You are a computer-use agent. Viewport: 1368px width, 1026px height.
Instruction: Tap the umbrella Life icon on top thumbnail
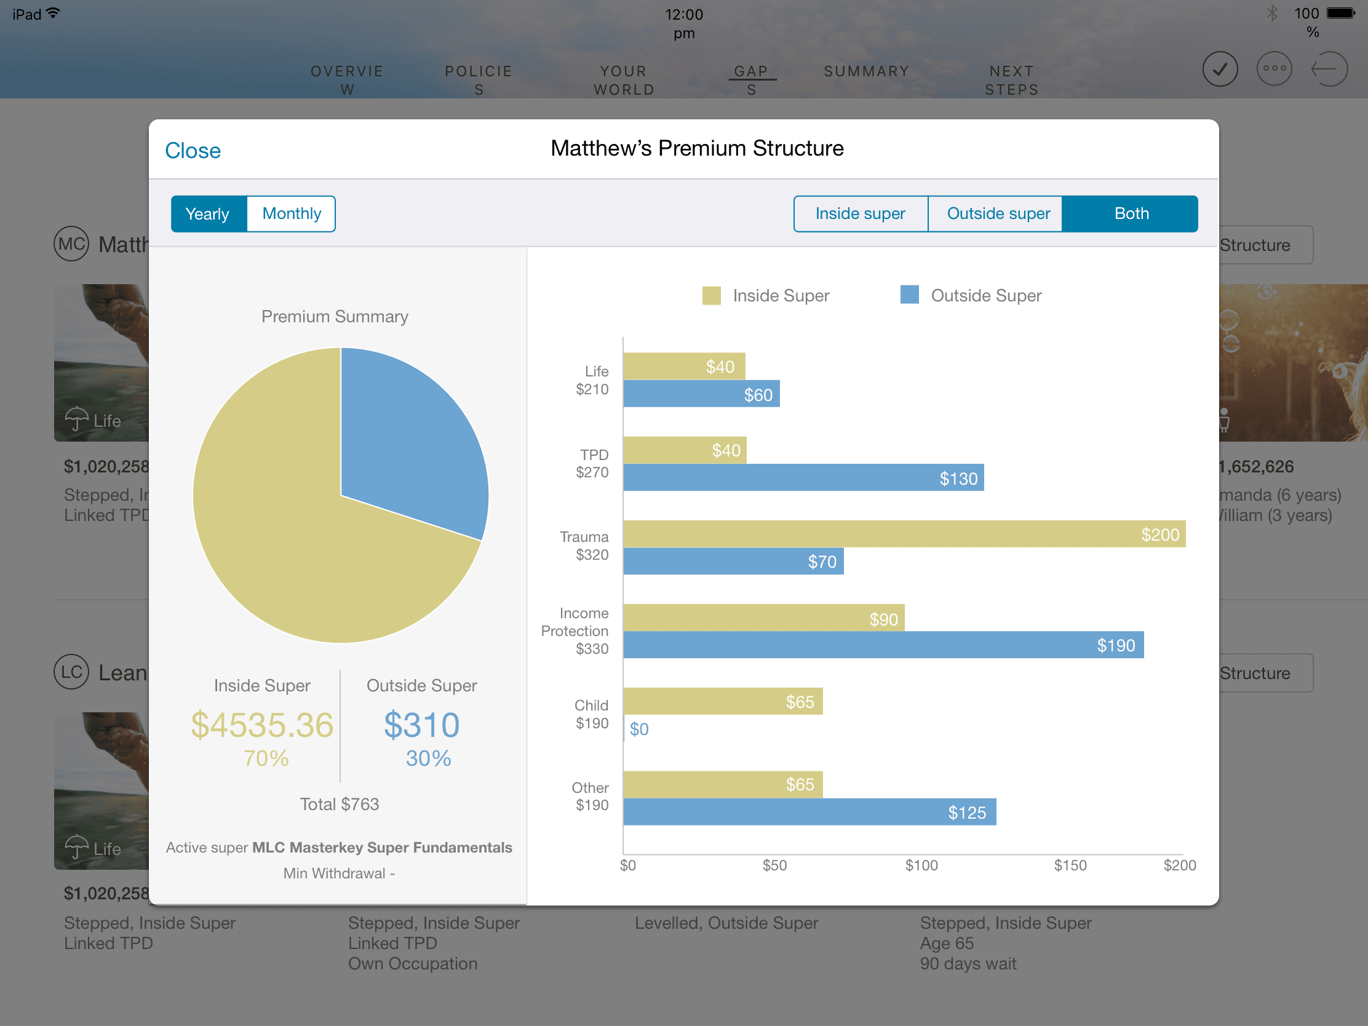pyautogui.click(x=77, y=420)
